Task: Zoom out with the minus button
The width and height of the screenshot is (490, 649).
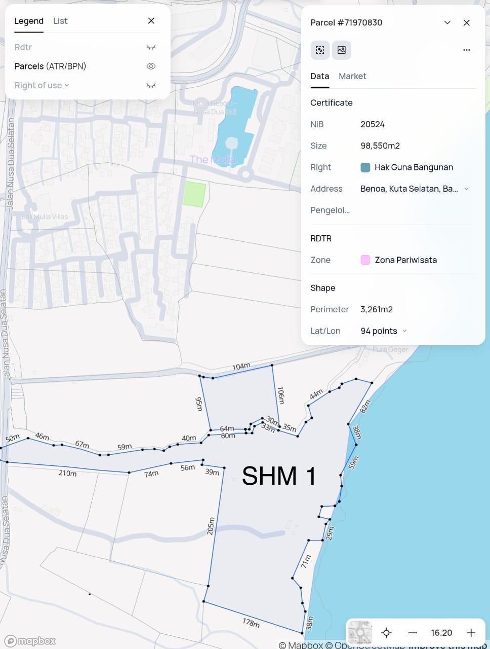Action: (413, 632)
